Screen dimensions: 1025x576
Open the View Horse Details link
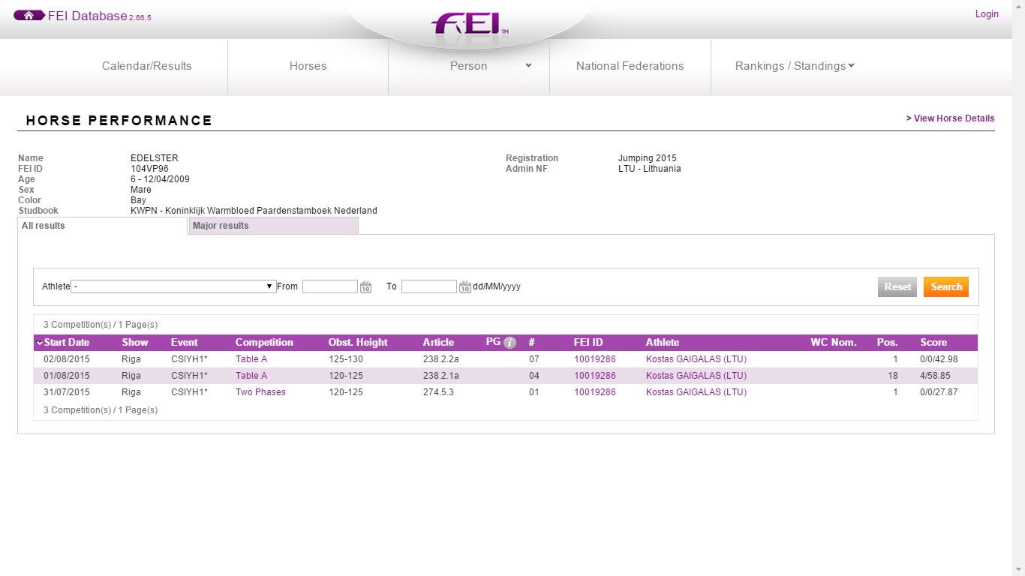(x=950, y=118)
